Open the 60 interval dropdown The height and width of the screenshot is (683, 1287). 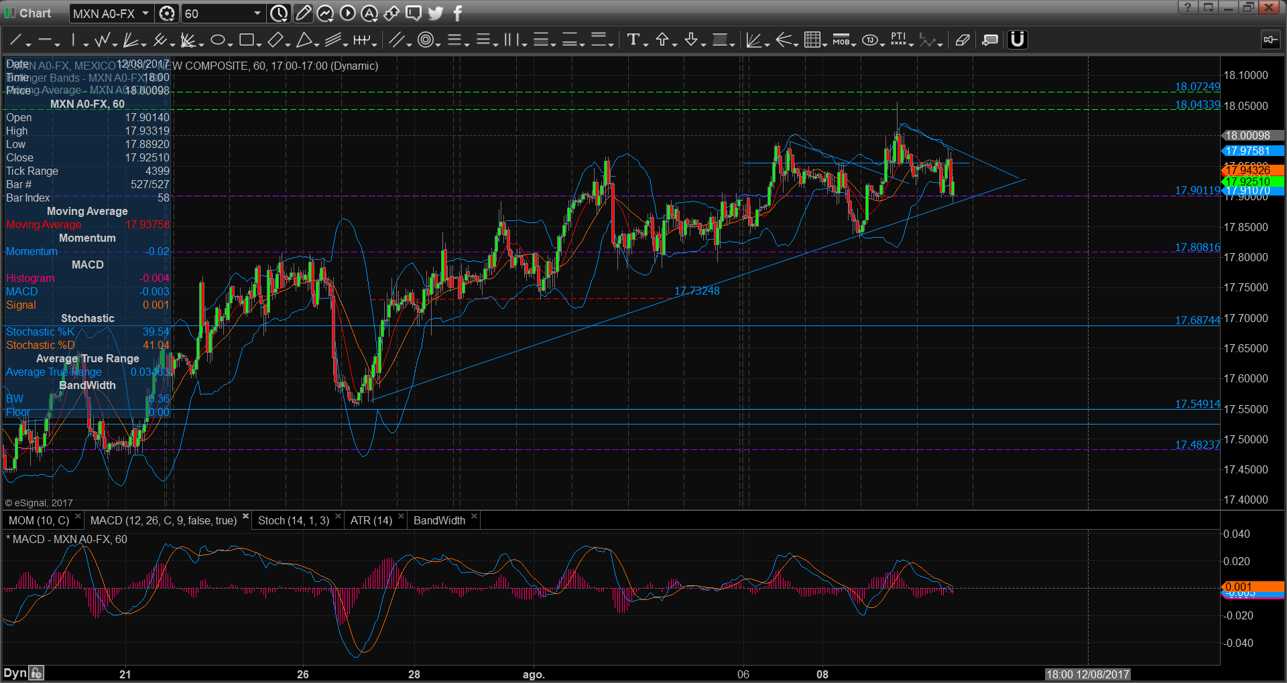[x=257, y=13]
